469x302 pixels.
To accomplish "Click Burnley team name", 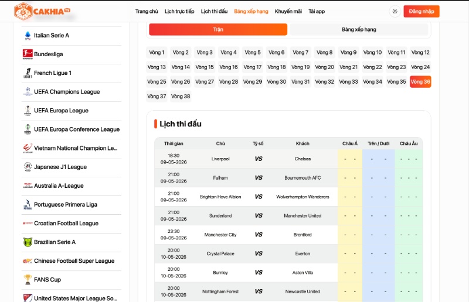I will [x=220, y=272].
